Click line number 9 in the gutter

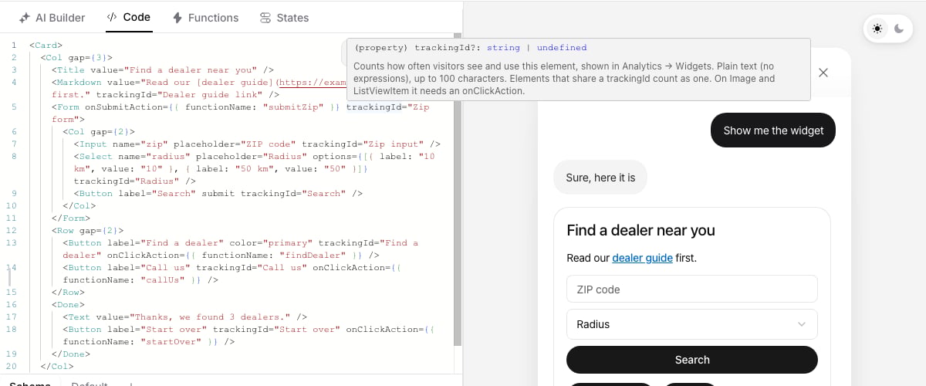[13, 193]
